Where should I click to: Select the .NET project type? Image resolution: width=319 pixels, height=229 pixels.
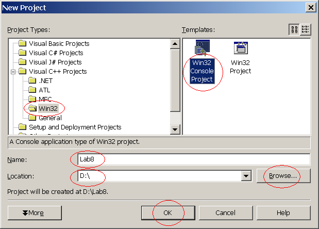tap(46, 81)
